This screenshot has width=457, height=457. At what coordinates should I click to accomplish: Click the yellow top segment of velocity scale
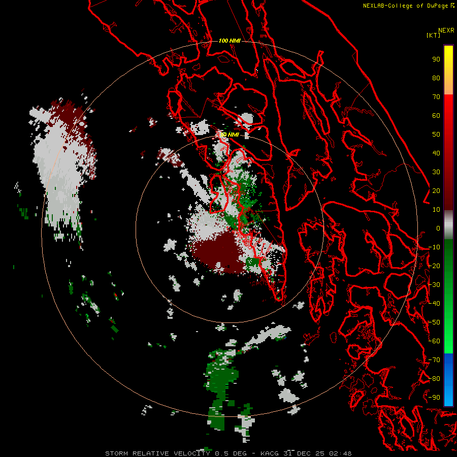(448, 70)
